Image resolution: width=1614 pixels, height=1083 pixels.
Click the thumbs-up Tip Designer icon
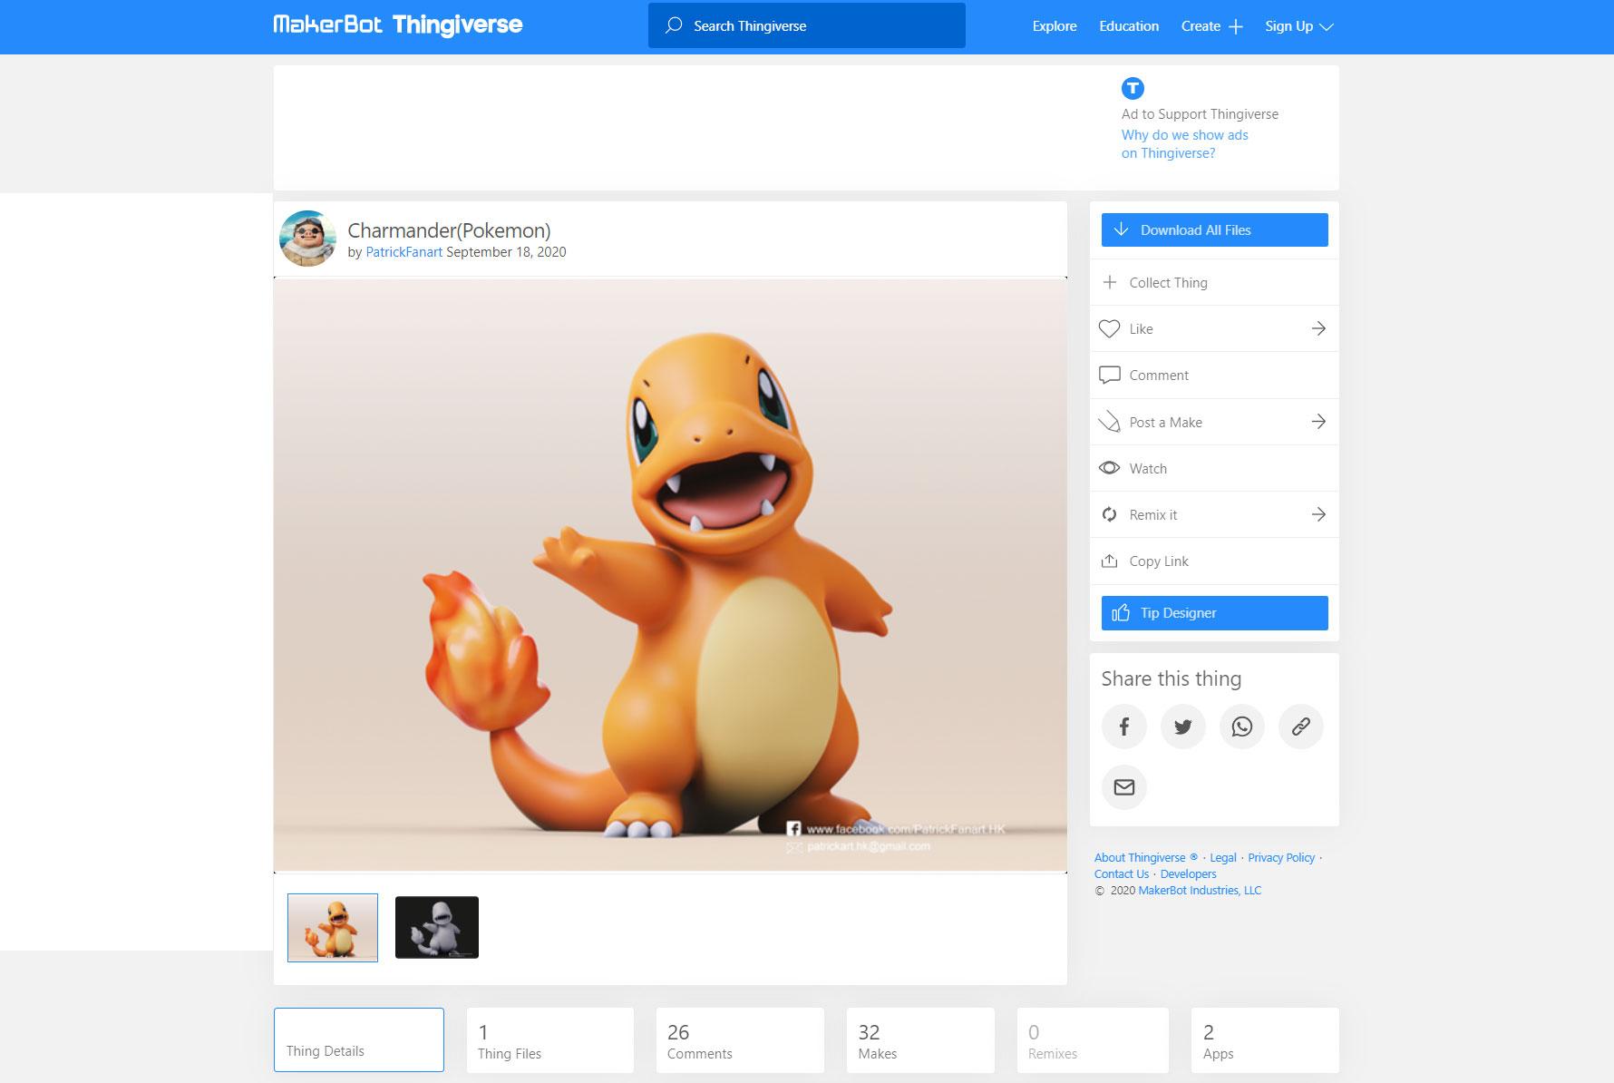(1121, 612)
